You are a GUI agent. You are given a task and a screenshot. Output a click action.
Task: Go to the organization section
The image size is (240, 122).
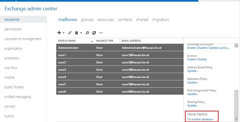13,49
